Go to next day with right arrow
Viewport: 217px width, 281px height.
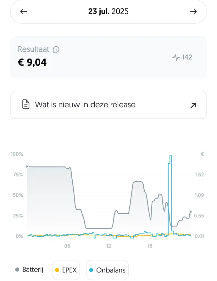pyautogui.click(x=193, y=12)
